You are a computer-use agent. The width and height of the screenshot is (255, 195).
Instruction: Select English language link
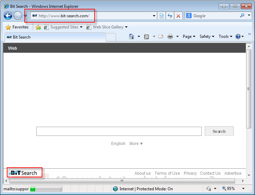click(118, 144)
